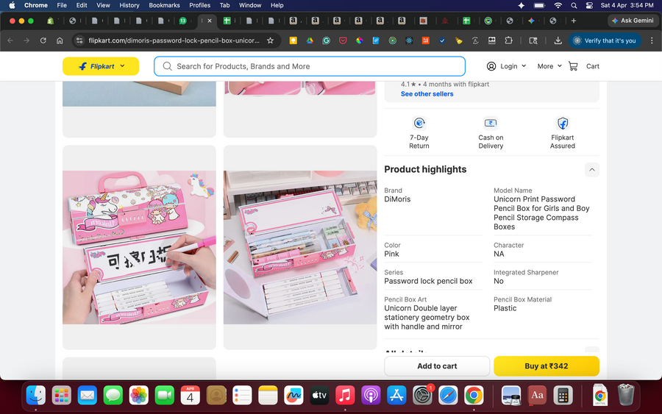
Task: Open the Bookmarks menu
Action: [x=164, y=5]
